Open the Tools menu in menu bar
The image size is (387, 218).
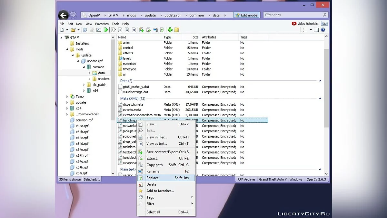(x=115, y=24)
